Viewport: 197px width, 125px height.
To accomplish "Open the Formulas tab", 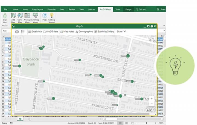I will [x=51, y=10].
